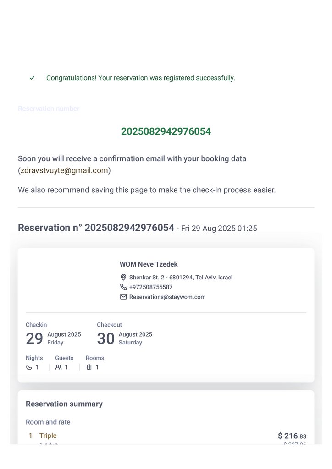The image size is (332, 469).
Task: Click the phone handset icon
Action: tap(123, 287)
